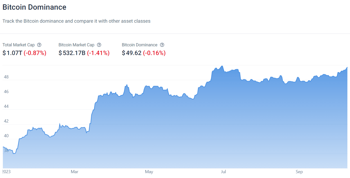Image resolution: width=350 pixels, height=178 pixels.
Task: Click the help icon beside Total Market Cap
Action: click(x=39, y=45)
